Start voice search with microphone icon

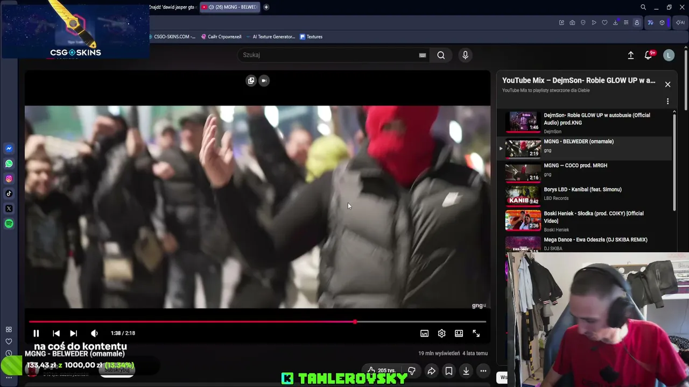tap(466, 55)
